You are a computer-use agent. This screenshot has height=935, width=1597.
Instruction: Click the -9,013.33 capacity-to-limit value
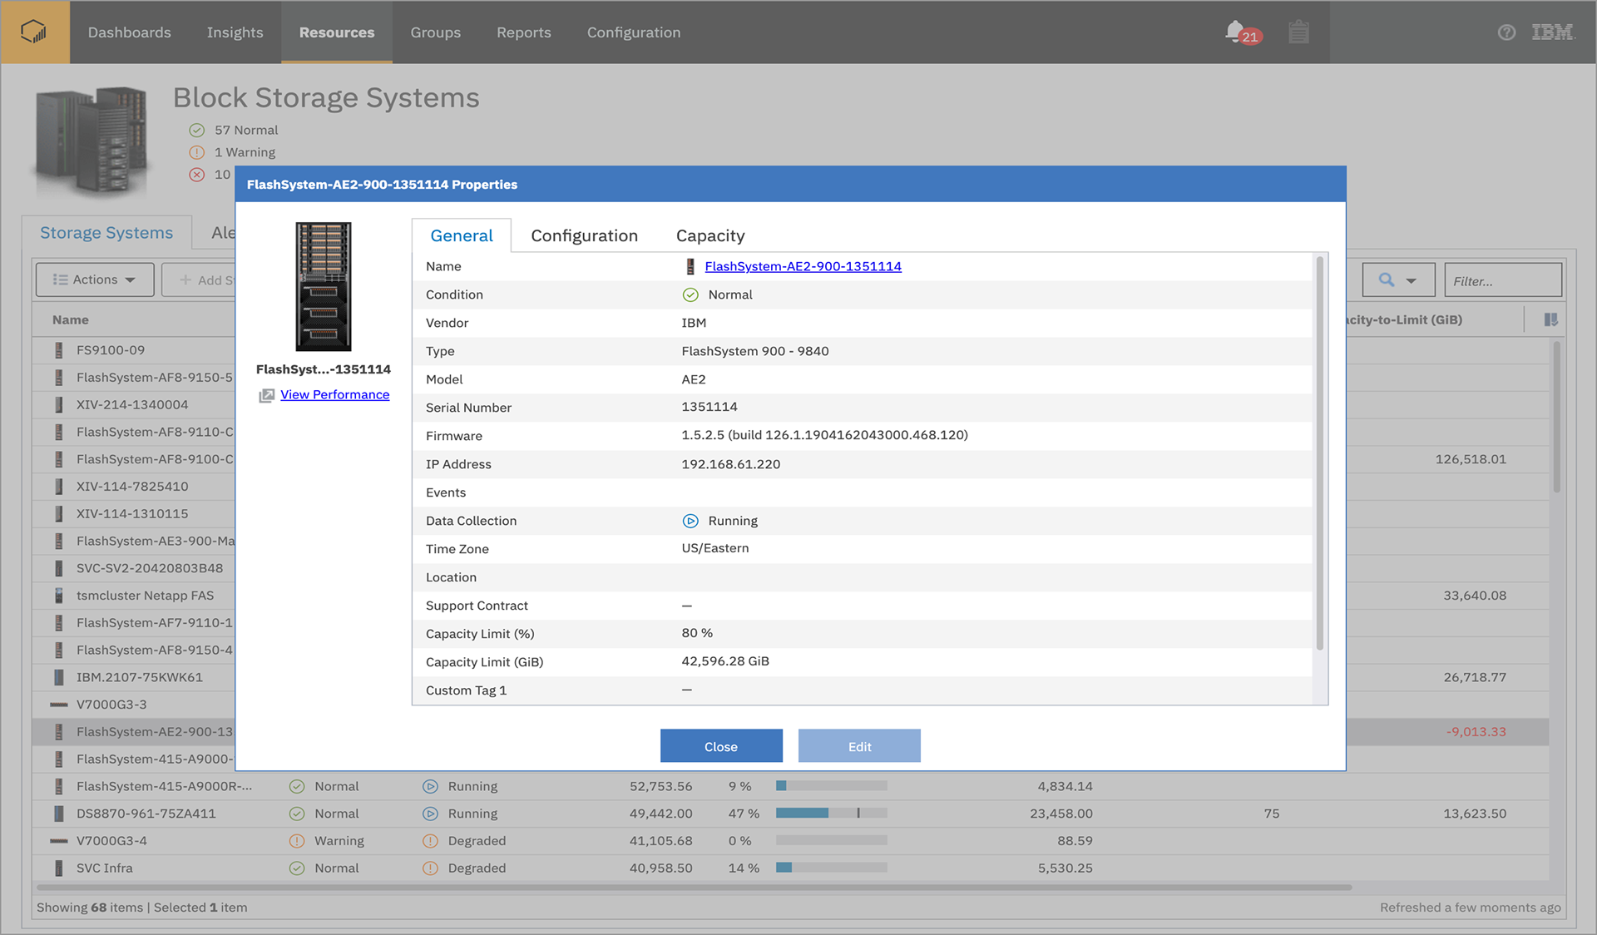click(1476, 732)
